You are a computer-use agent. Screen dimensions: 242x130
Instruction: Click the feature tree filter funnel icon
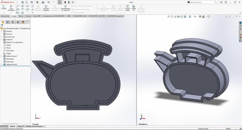click(2, 26)
